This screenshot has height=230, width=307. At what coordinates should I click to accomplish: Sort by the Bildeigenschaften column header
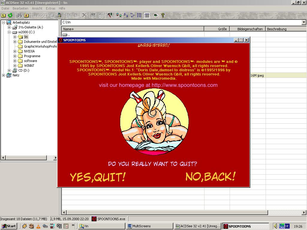(247, 29)
